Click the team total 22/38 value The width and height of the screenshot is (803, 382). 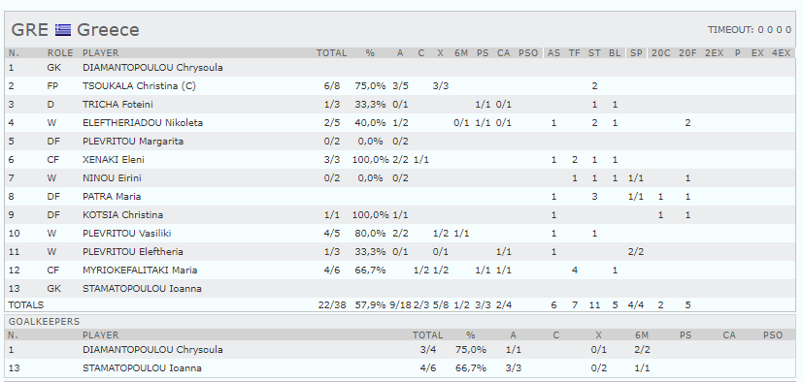tap(331, 304)
